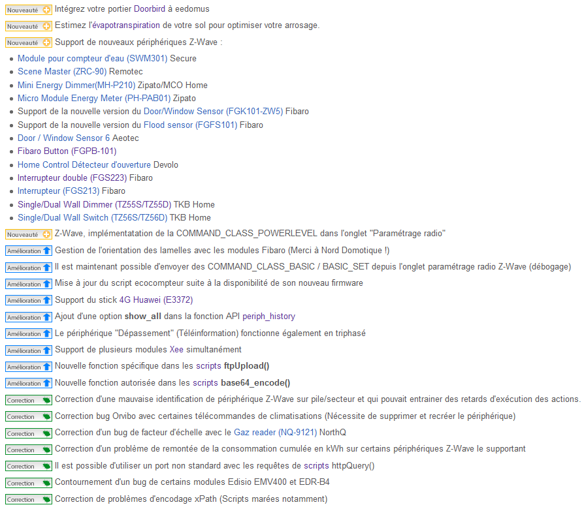
Task: Follow the Flood sensor (FGFS101) link
Action: pyautogui.click(x=191, y=125)
